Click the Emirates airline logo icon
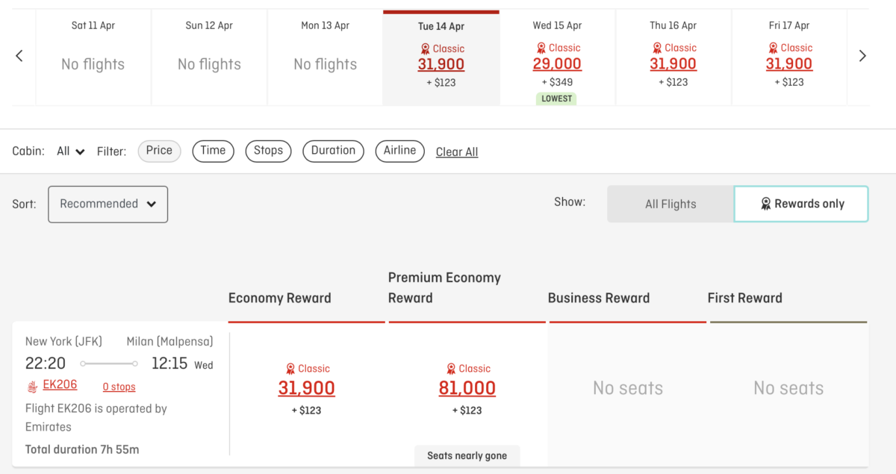This screenshot has width=896, height=474. [33, 386]
